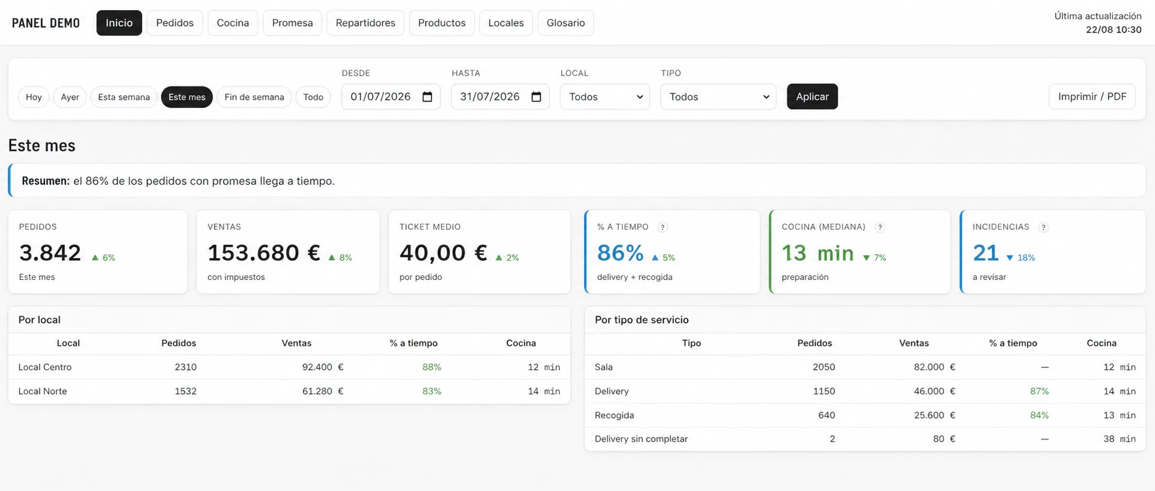Click the Incidencias value 21
The height and width of the screenshot is (491, 1155).
pyautogui.click(x=986, y=253)
